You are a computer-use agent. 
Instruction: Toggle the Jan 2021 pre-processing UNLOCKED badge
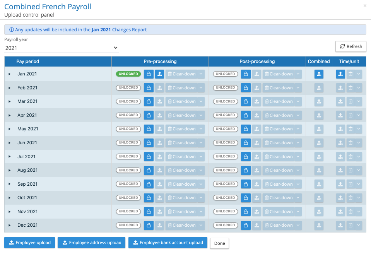[128, 74]
